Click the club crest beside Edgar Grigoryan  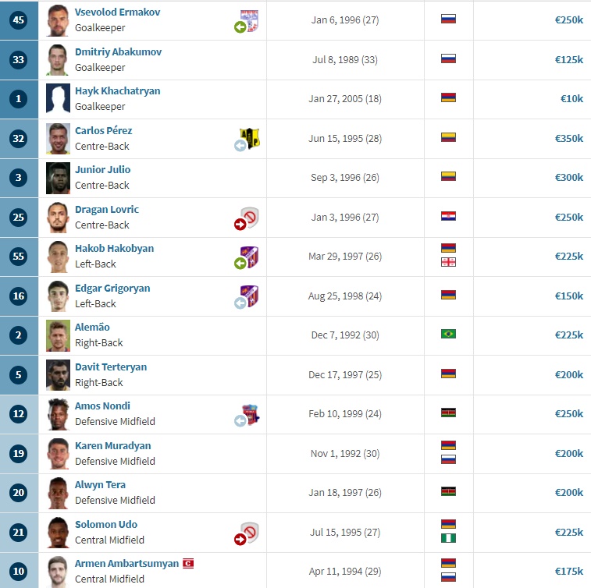pos(250,296)
